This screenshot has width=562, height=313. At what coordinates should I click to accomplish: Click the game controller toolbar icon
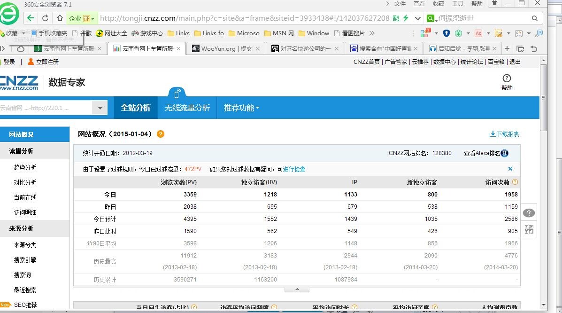coord(519,33)
